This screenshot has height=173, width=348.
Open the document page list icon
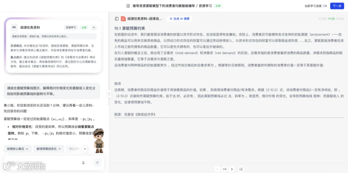[241, 169]
